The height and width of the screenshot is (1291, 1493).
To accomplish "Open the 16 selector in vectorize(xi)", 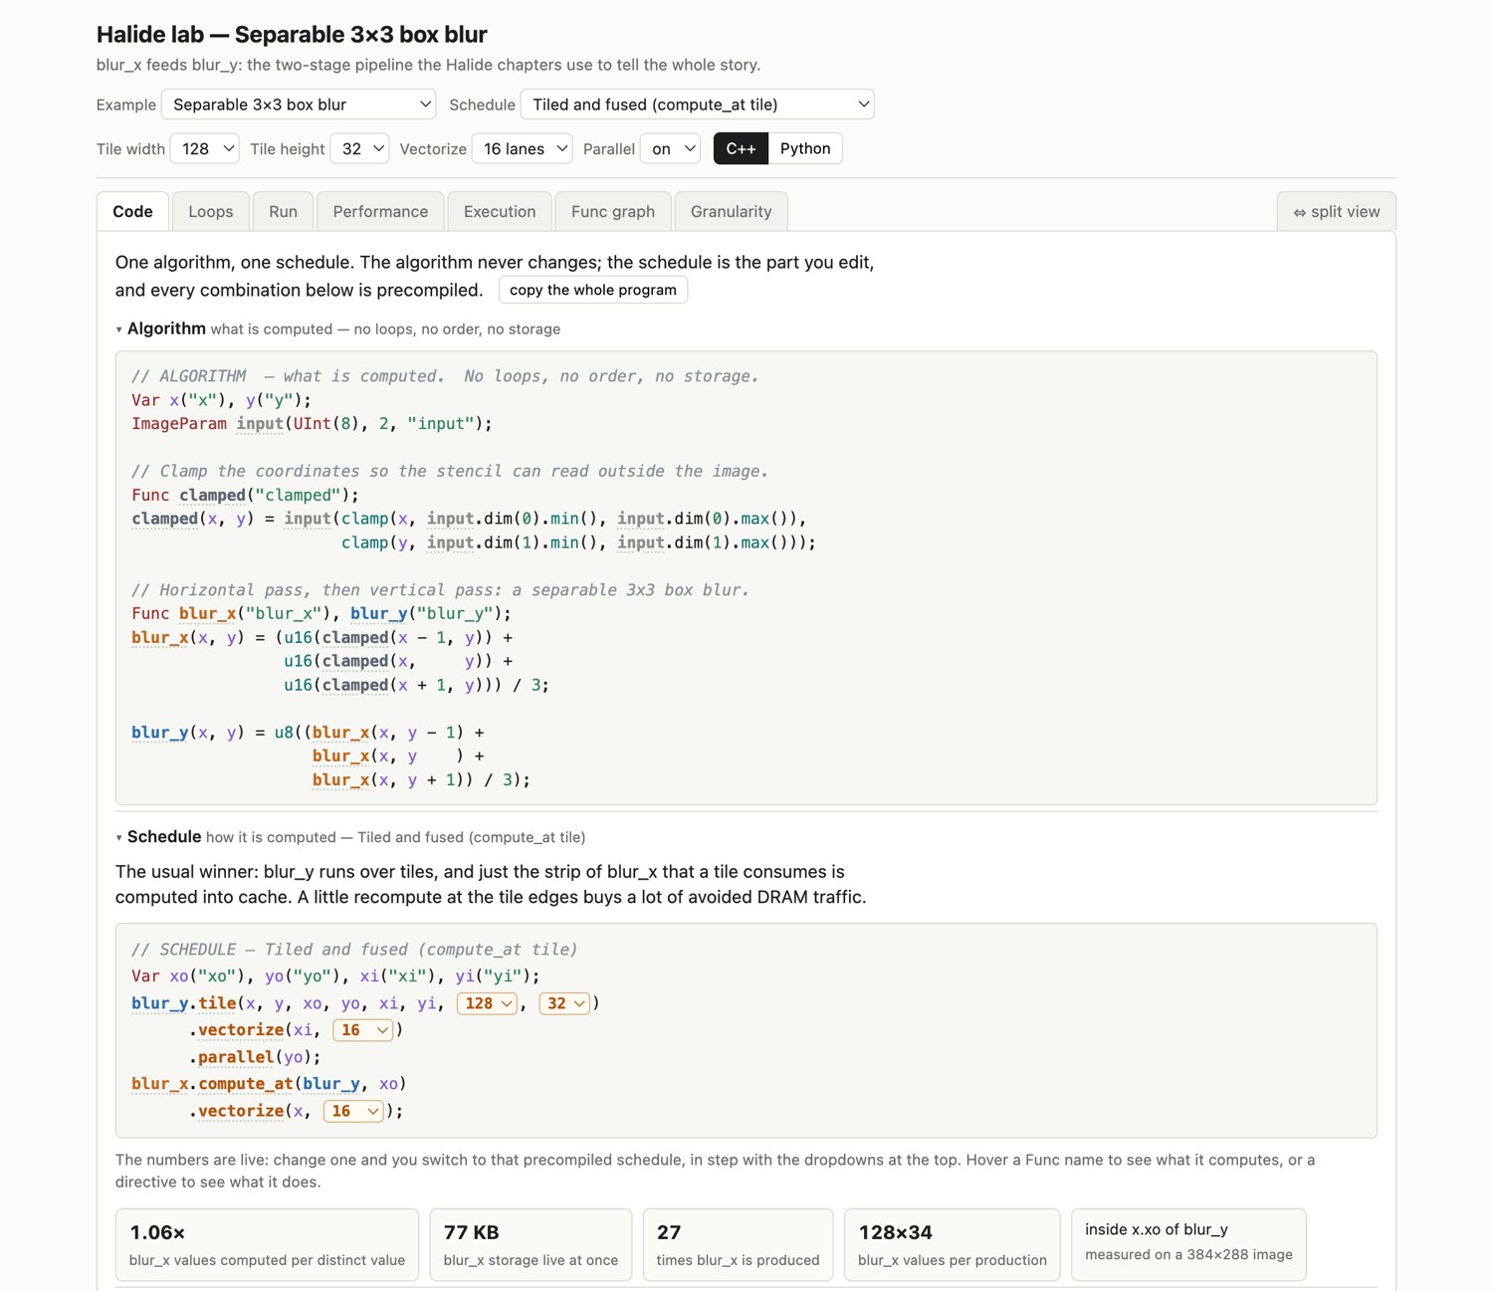I will tap(363, 1030).
